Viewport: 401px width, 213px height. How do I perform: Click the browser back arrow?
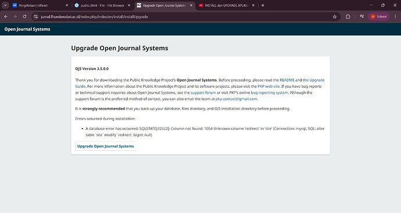[x=6, y=17]
